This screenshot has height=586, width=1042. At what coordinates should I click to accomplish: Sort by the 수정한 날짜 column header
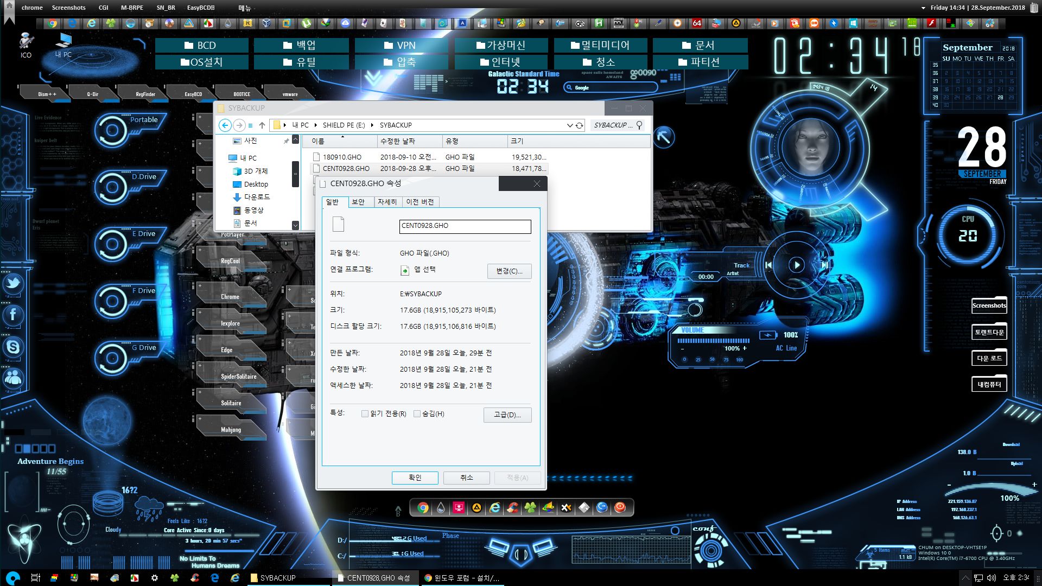(410, 141)
